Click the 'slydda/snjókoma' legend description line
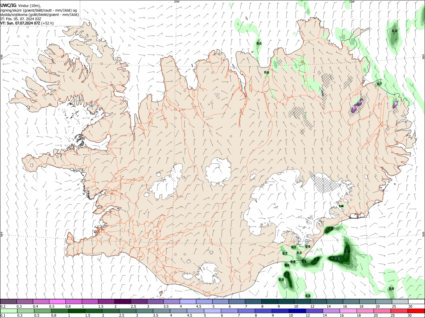Screen dimensions: 425x318 (40, 15)
